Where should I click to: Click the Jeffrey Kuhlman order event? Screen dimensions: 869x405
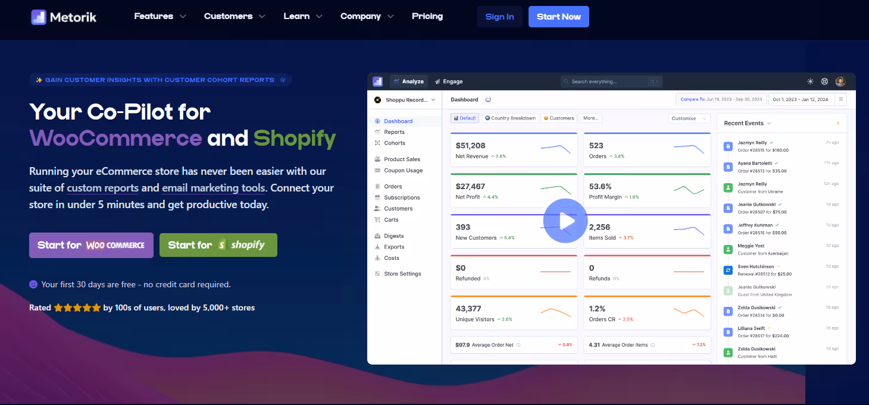[x=781, y=229]
